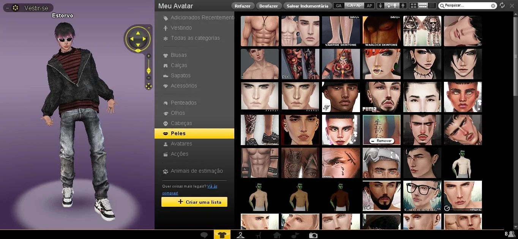Click the IMVU logo icon beside Vestir-se
The width and height of the screenshot is (518, 239).
(15, 8)
